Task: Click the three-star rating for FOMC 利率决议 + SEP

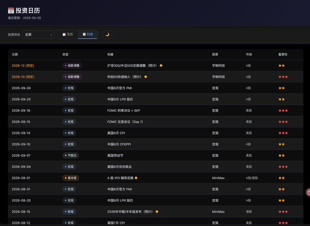Action: pos(283,110)
